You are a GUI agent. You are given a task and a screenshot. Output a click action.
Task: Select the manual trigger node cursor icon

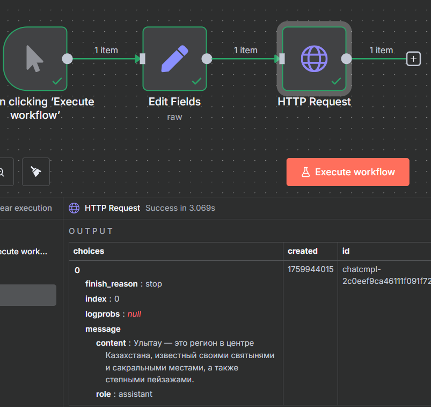(x=35, y=58)
